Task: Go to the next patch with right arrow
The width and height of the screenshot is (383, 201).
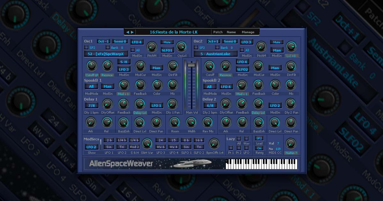Action: tap(132, 32)
